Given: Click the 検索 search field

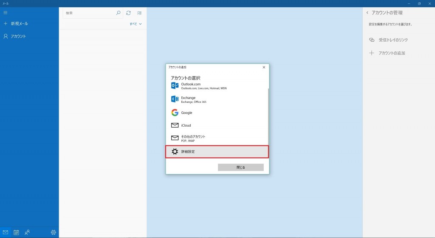Looking at the screenshot, I should [89, 13].
